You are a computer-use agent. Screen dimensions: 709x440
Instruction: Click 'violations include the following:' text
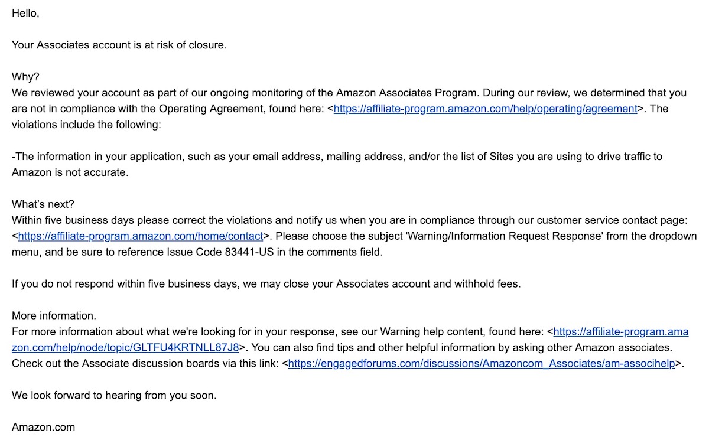(86, 125)
